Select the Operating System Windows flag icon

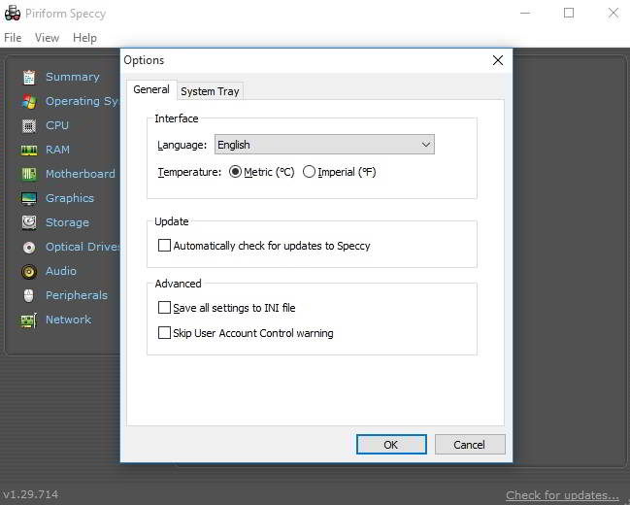tap(28, 101)
